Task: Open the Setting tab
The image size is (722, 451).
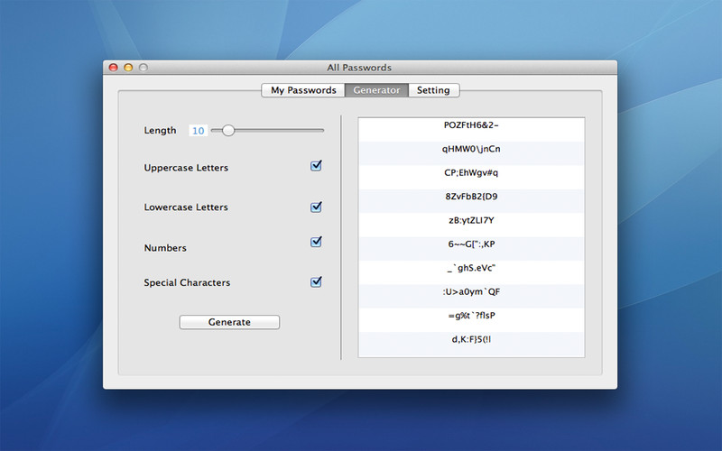Action: [433, 90]
